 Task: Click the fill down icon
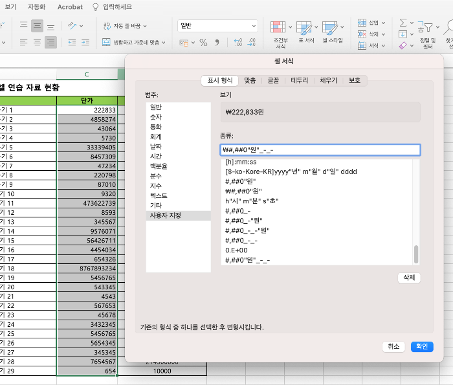403,34
